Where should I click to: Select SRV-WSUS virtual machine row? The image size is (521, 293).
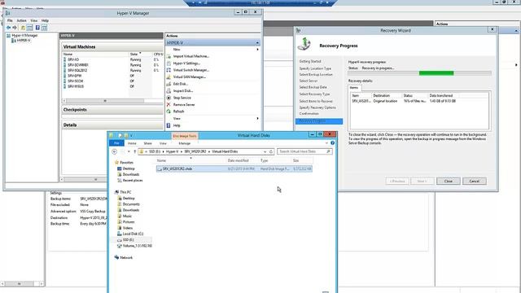pyautogui.click(x=112, y=86)
